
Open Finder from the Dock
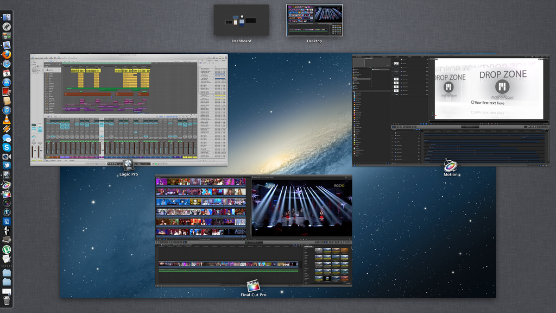[x=7, y=17]
